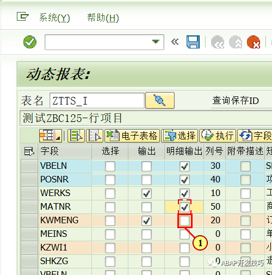Click the Save diskette icon

tap(193, 42)
